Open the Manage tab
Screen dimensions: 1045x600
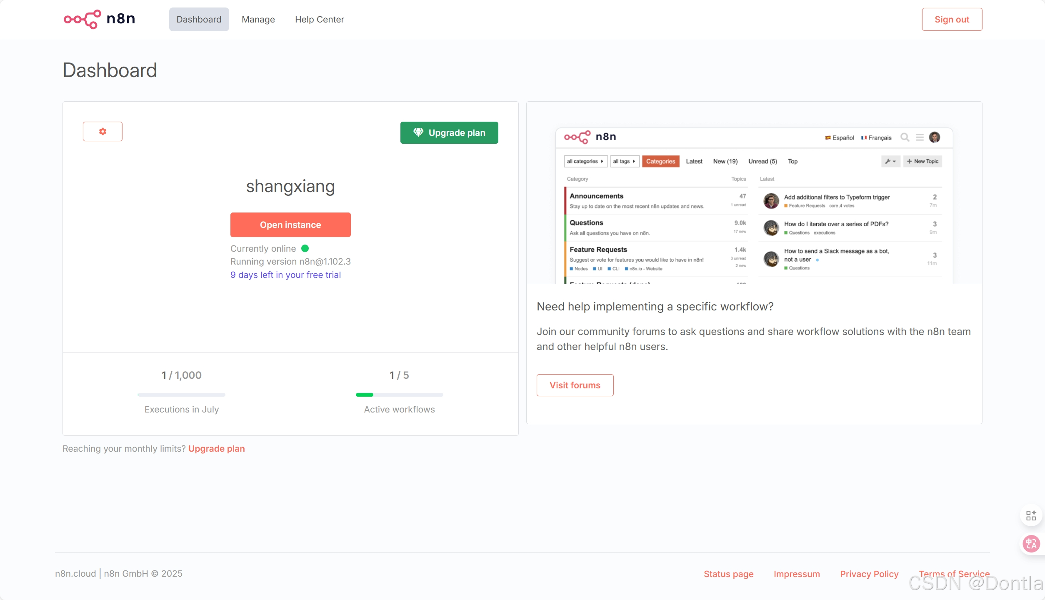coord(258,20)
